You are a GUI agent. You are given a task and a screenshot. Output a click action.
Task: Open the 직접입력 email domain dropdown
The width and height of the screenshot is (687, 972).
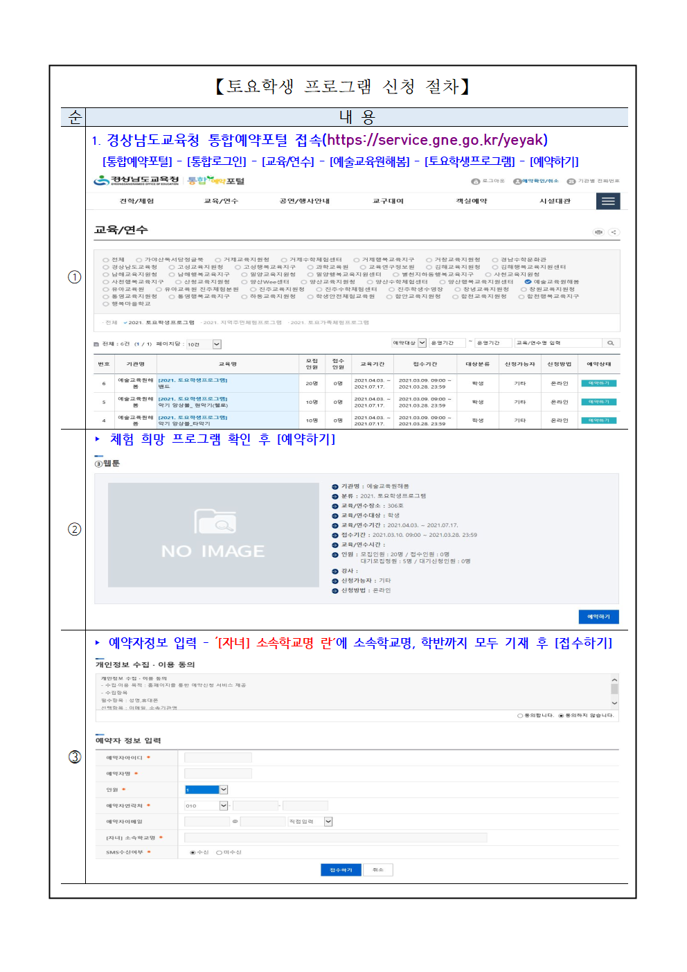(310, 822)
